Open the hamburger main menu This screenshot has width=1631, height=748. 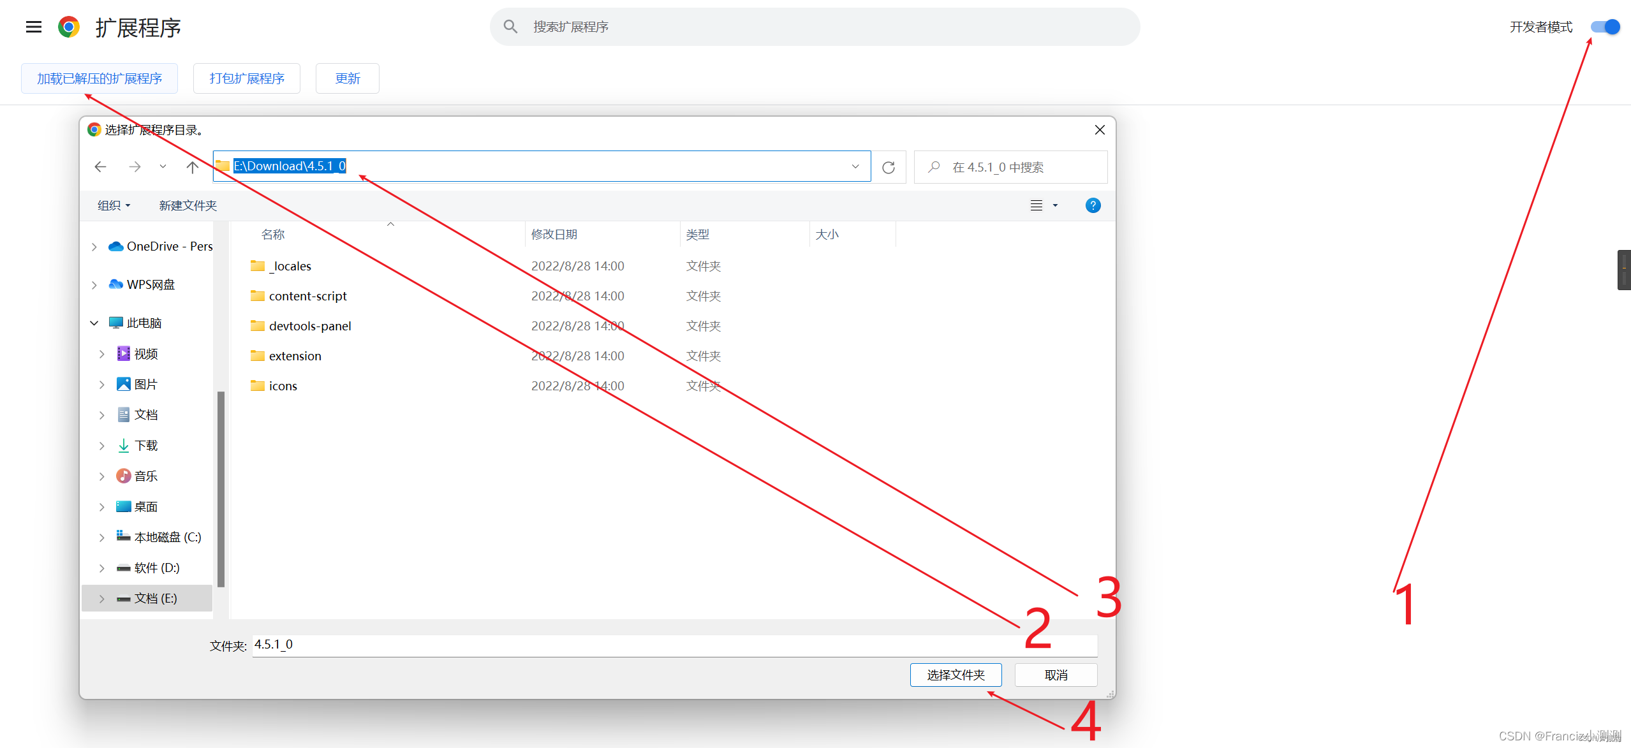point(33,27)
